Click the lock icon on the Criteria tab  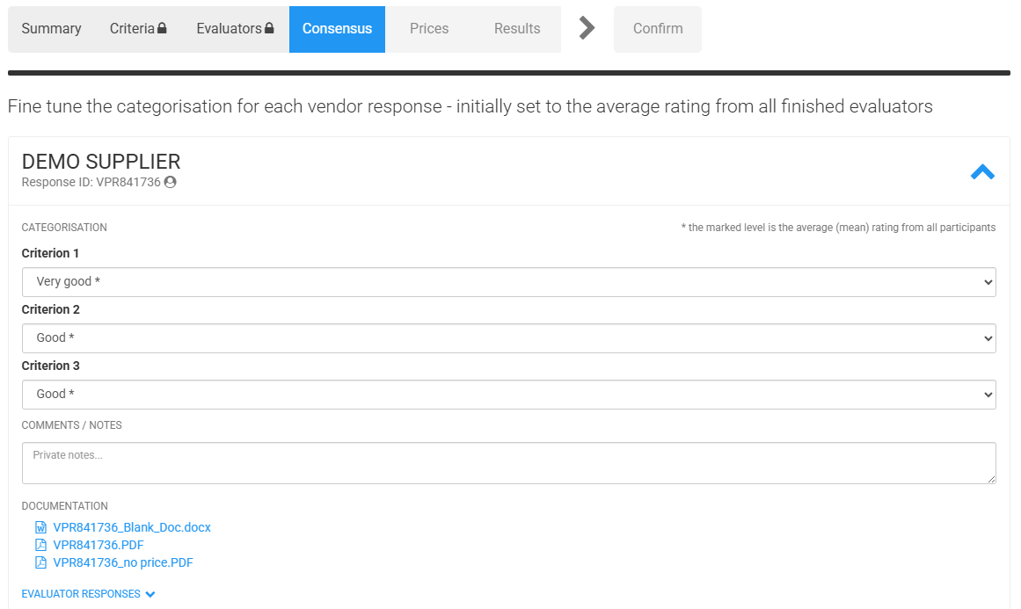pos(162,28)
